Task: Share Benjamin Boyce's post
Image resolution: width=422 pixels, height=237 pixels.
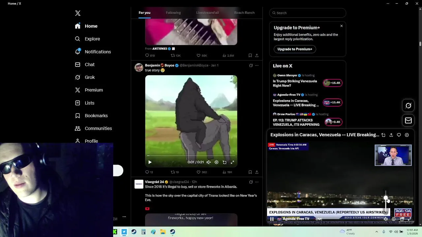Action: 257,172
